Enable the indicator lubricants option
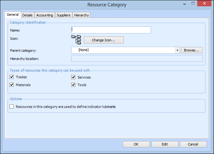 tap(12, 107)
